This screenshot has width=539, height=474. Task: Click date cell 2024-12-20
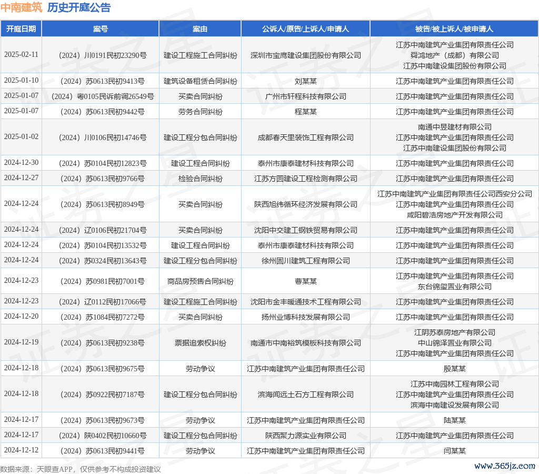click(21, 317)
